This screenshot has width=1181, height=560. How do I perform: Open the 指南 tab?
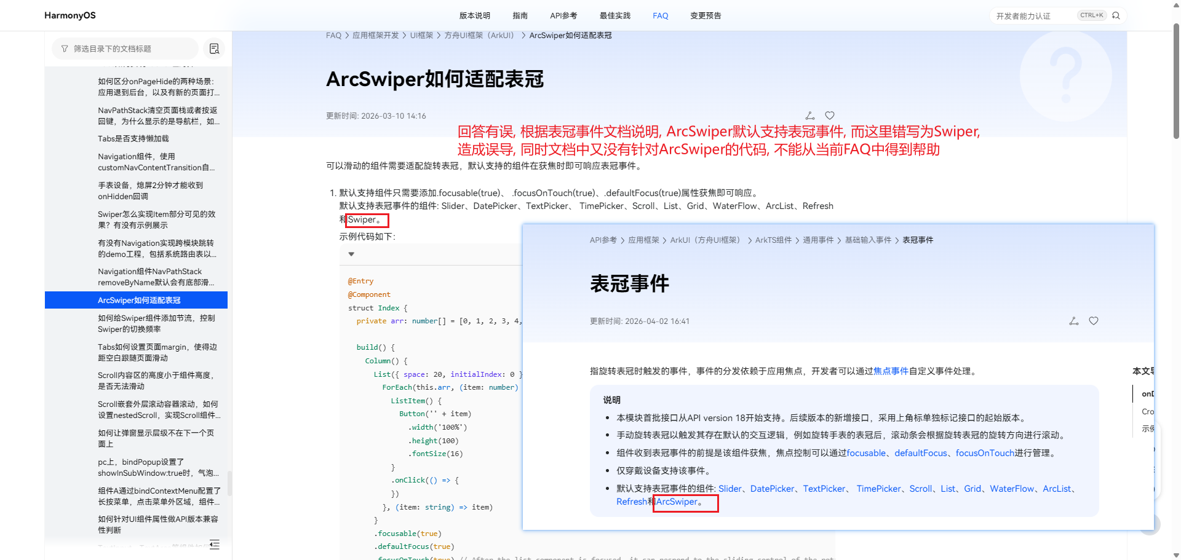520,16
